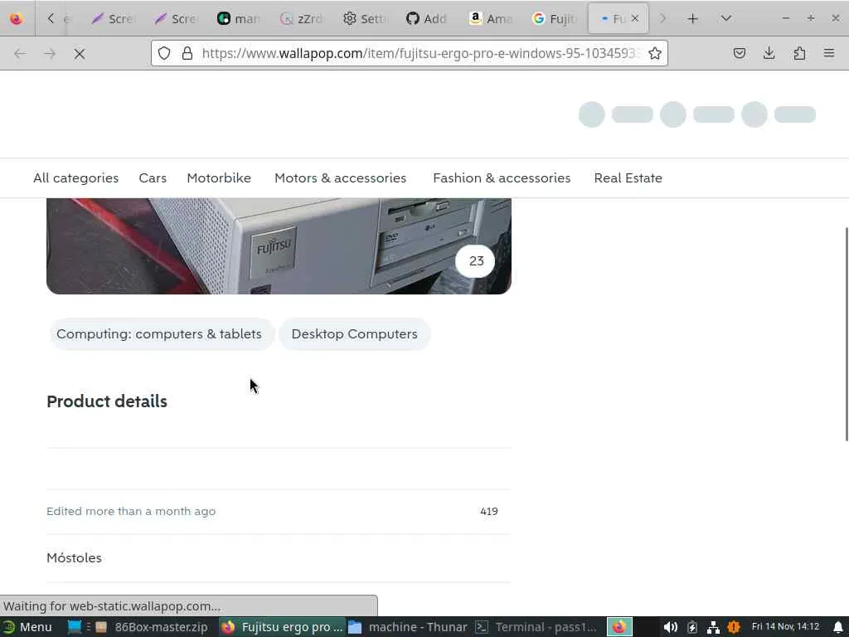Open the Cars category
849x637 pixels.
pos(153,177)
